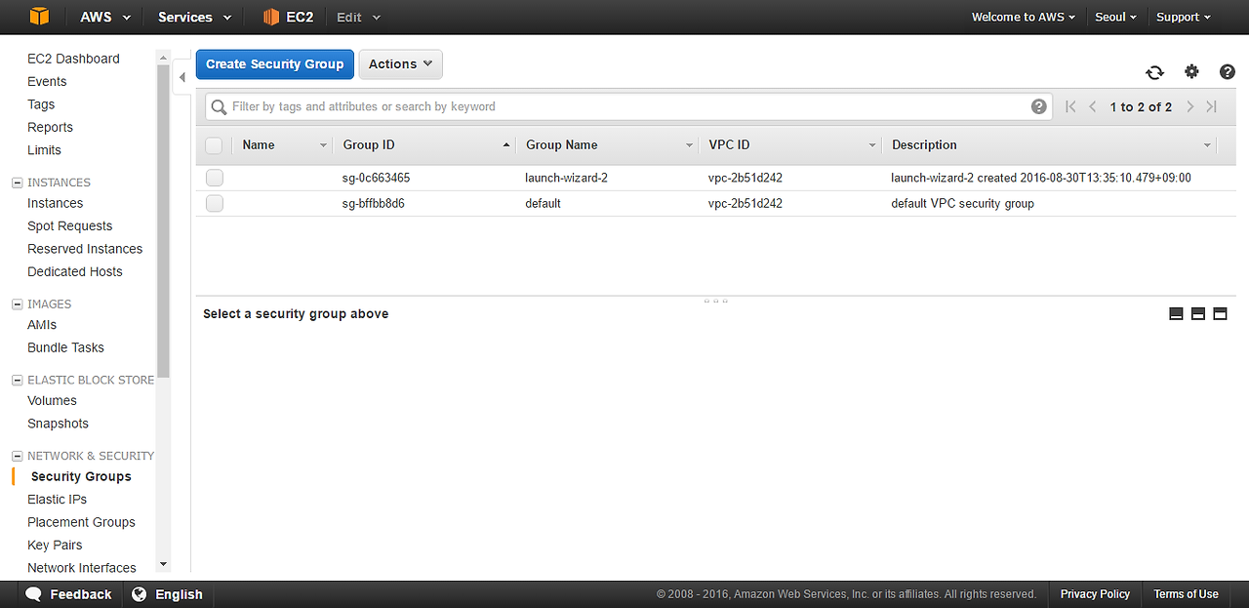Click the Feedback button in footer
This screenshot has width=1249, height=608.
tap(69, 594)
